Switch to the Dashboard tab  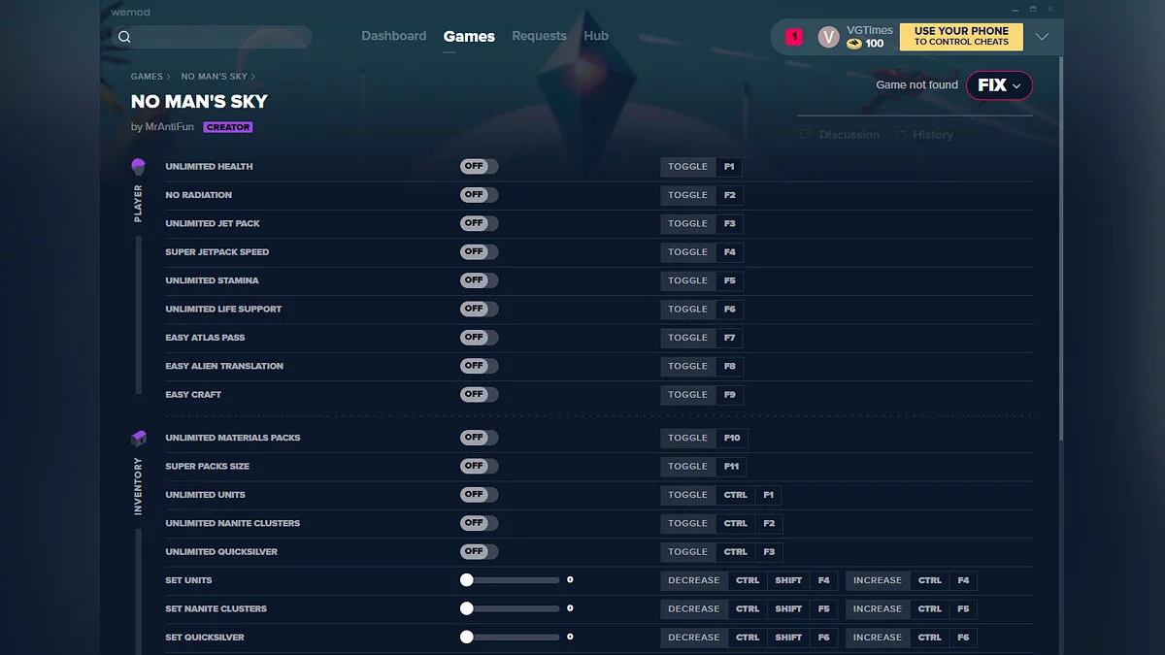click(394, 36)
